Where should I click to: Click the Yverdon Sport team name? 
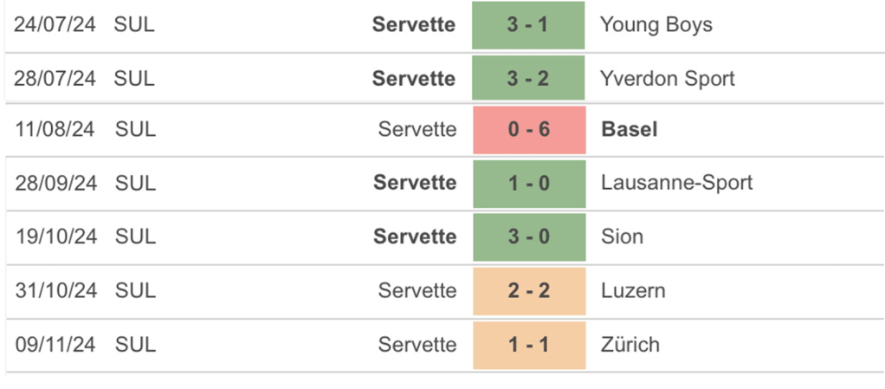(x=667, y=79)
